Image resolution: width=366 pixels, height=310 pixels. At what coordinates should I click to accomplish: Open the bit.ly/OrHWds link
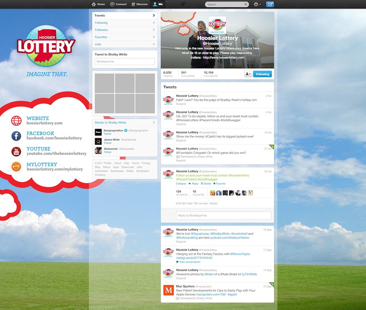(x=247, y=274)
